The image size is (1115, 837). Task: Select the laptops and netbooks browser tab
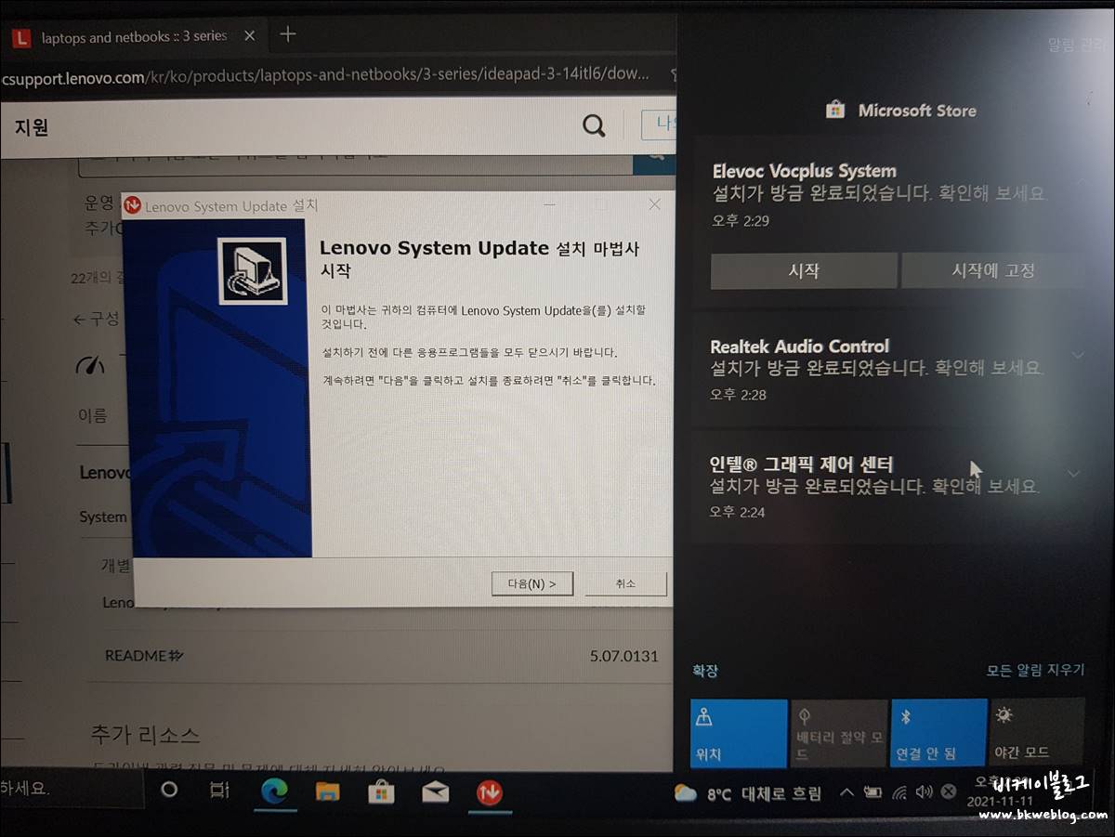(x=134, y=37)
